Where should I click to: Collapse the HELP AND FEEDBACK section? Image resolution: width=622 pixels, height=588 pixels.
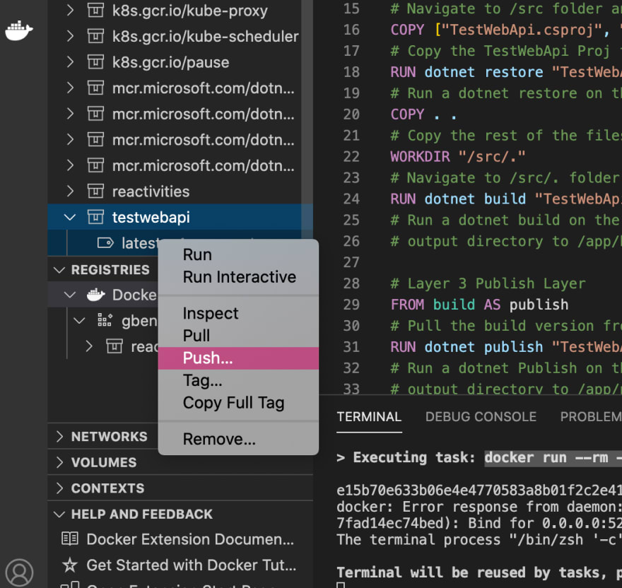pyautogui.click(x=59, y=514)
